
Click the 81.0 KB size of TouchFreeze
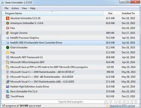tap(110, 96)
